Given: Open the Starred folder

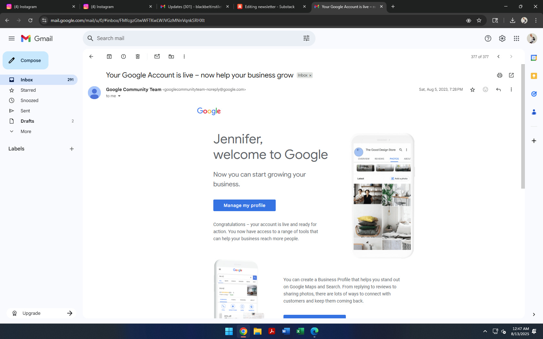Looking at the screenshot, I should click(x=39, y=90).
